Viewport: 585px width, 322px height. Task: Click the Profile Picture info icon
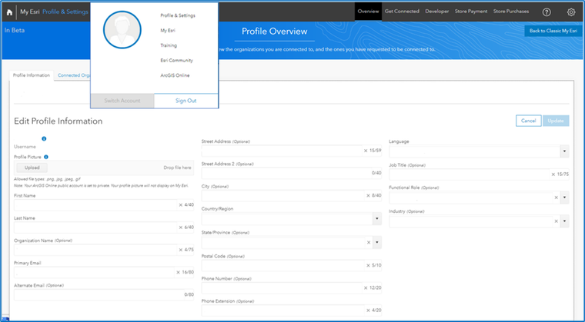coord(46,157)
